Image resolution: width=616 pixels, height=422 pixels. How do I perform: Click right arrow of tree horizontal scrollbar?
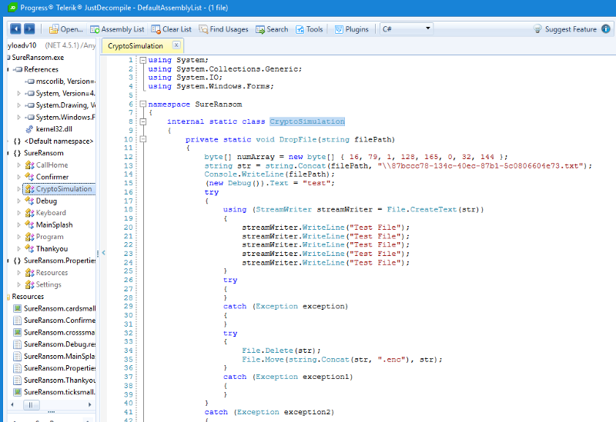[89, 404]
